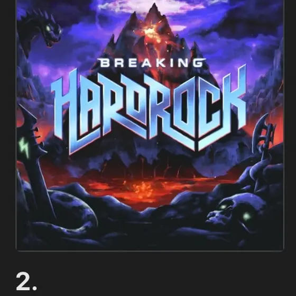296x296 pixels.
Task: Click the letter G in BREAKING
Action: tap(199, 63)
